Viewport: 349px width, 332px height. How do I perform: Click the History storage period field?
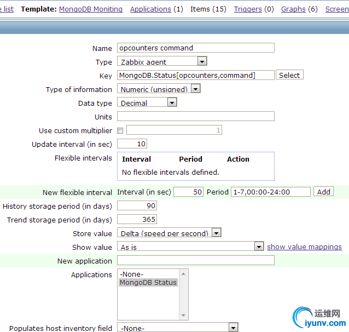(137, 206)
